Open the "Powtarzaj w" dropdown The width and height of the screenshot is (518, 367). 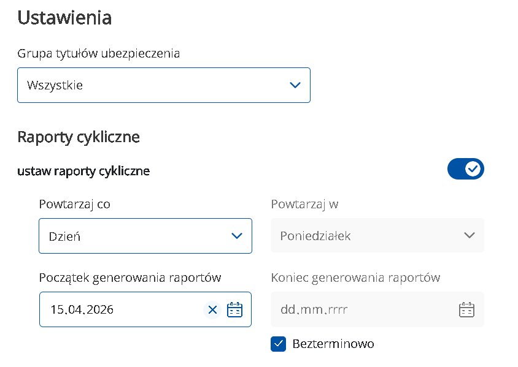[x=377, y=236]
